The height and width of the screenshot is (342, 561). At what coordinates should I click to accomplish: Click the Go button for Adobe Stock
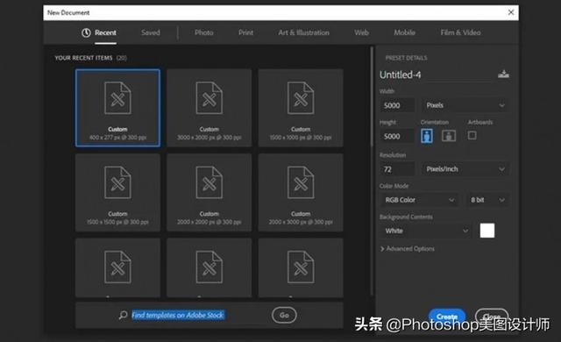pos(284,315)
